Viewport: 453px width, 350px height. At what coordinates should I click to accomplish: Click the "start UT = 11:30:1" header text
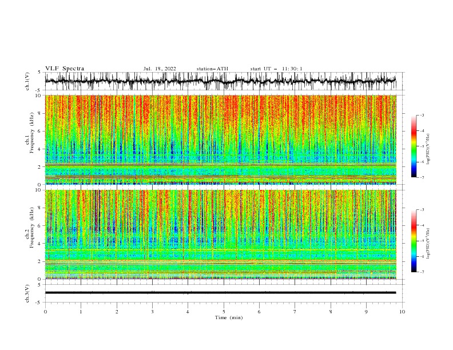pyautogui.click(x=276, y=69)
